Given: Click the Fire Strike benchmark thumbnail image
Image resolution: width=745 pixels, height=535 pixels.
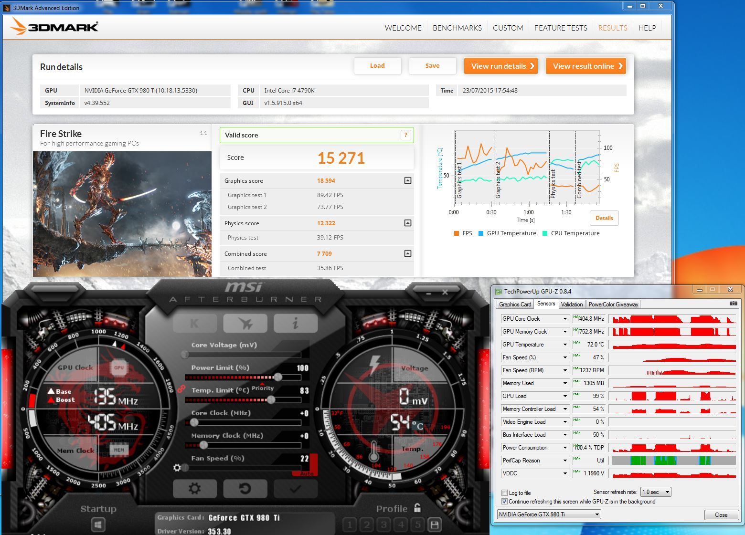Looking at the screenshot, I should tap(122, 214).
